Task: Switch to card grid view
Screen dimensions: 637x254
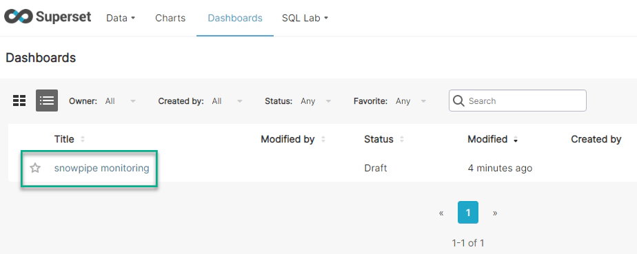Action: 19,100
